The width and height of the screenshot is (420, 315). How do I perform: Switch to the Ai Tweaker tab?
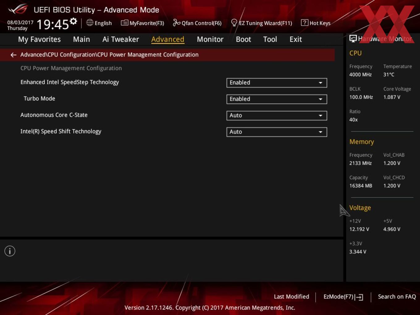point(121,40)
